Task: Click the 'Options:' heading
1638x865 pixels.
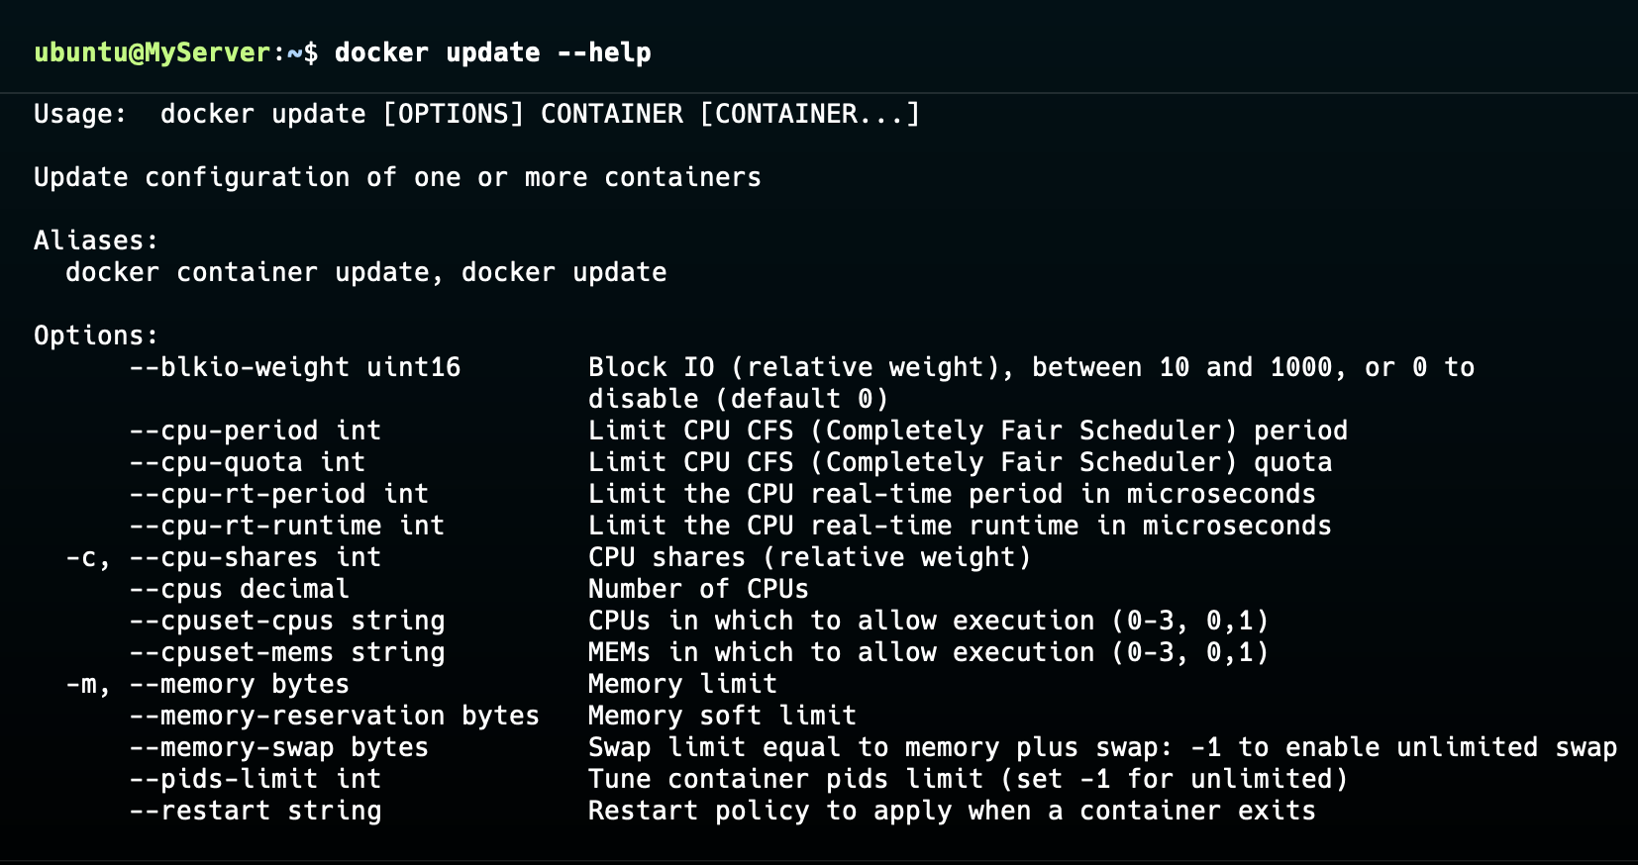Action: point(96,336)
